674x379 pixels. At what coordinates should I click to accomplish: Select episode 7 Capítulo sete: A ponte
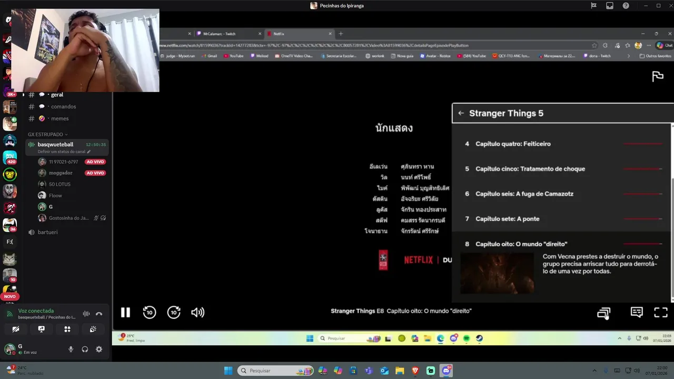[562, 219]
